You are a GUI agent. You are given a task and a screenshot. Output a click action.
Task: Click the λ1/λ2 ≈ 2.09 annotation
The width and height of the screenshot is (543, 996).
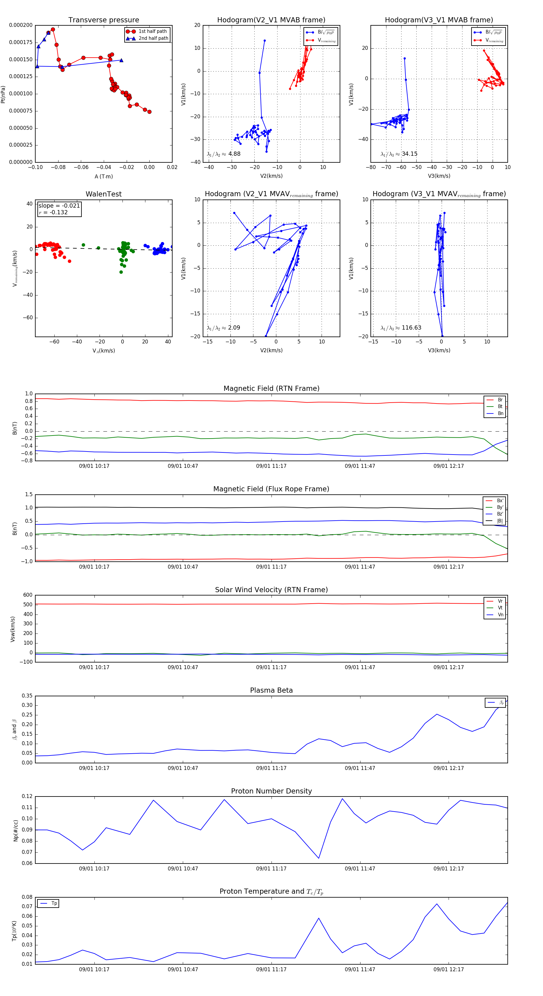tap(223, 328)
